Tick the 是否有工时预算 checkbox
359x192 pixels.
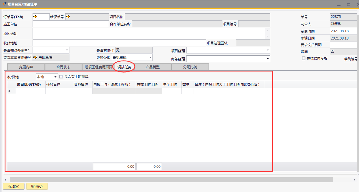coord(61,77)
